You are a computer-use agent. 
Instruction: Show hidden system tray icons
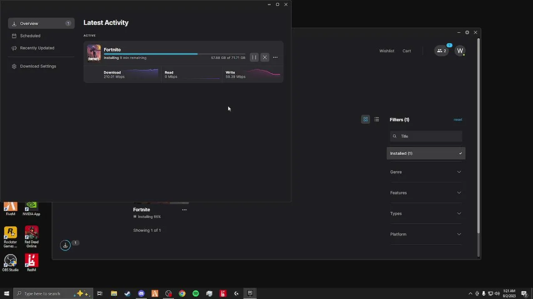[471, 294]
